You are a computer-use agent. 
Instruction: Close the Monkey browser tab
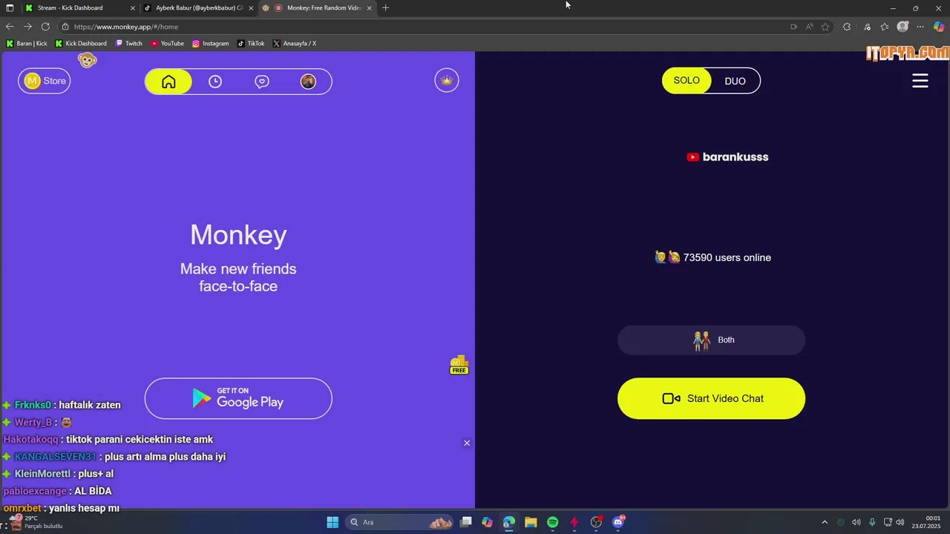tap(369, 8)
